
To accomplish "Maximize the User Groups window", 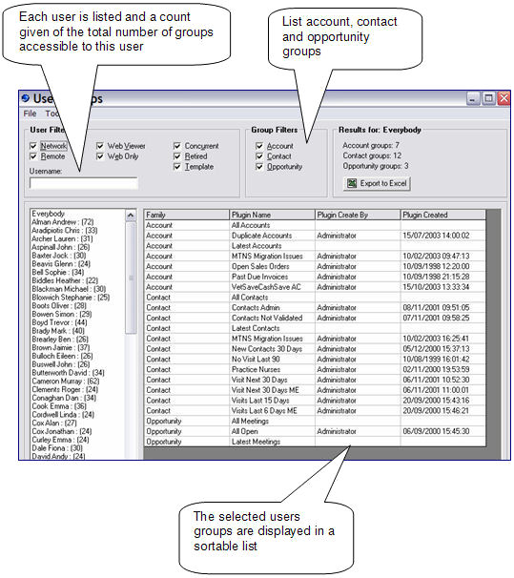I will [x=488, y=99].
